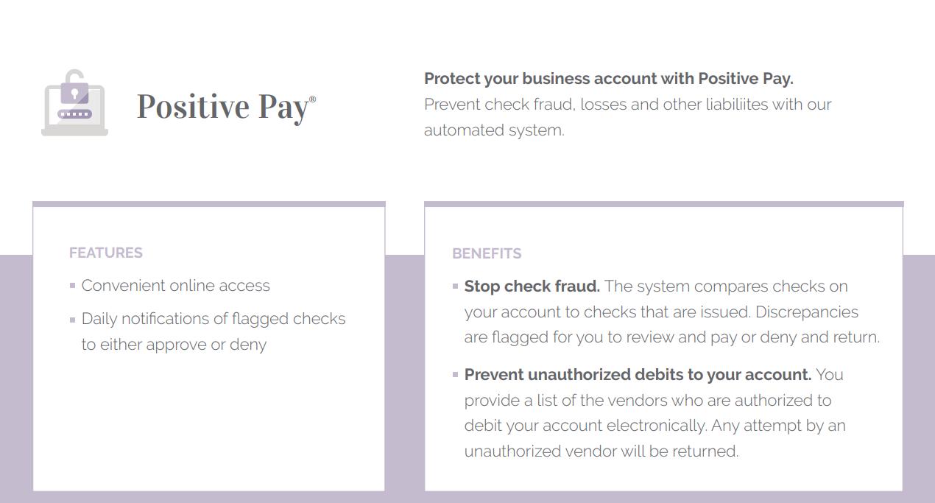Screen dimensions: 935x503
Task: Click the unauthorized vendor will be returned line
Action: click(x=601, y=451)
